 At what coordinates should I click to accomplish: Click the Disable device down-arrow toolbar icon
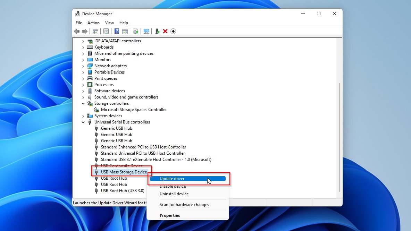(x=173, y=31)
